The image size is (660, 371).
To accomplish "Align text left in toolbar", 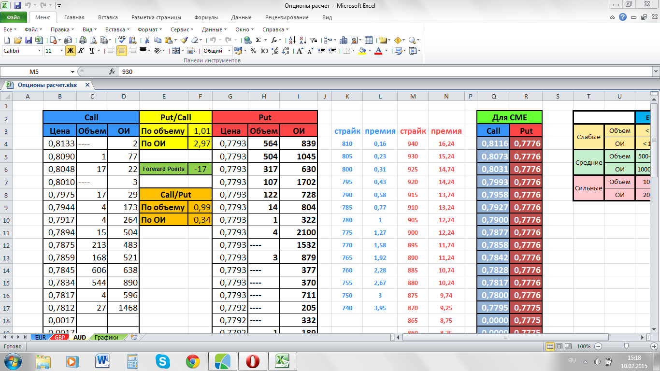I will (x=111, y=51).
